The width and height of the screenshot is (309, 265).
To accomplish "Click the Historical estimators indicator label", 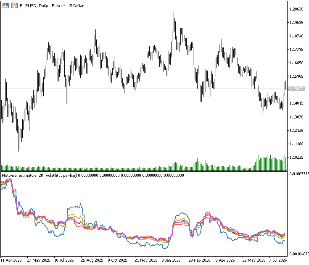I will point(39,176).
